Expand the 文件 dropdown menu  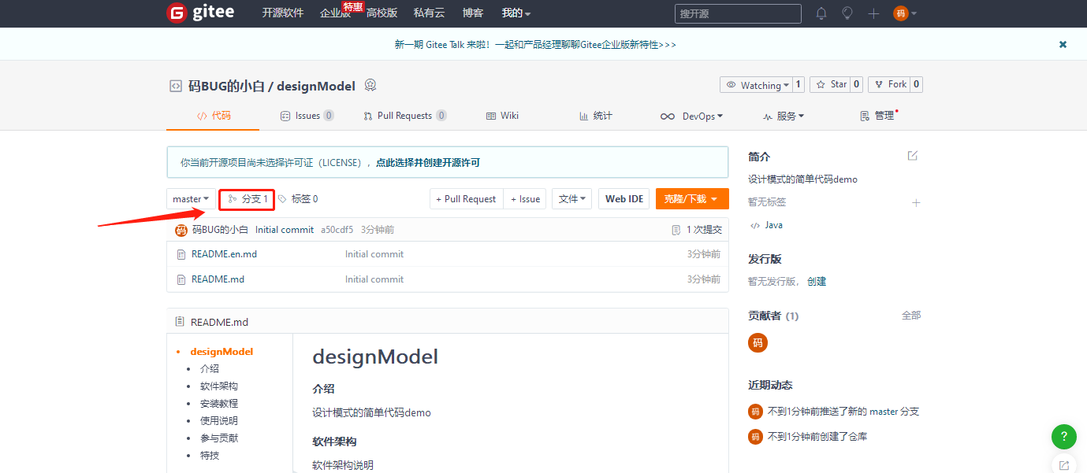pos(571,198)
